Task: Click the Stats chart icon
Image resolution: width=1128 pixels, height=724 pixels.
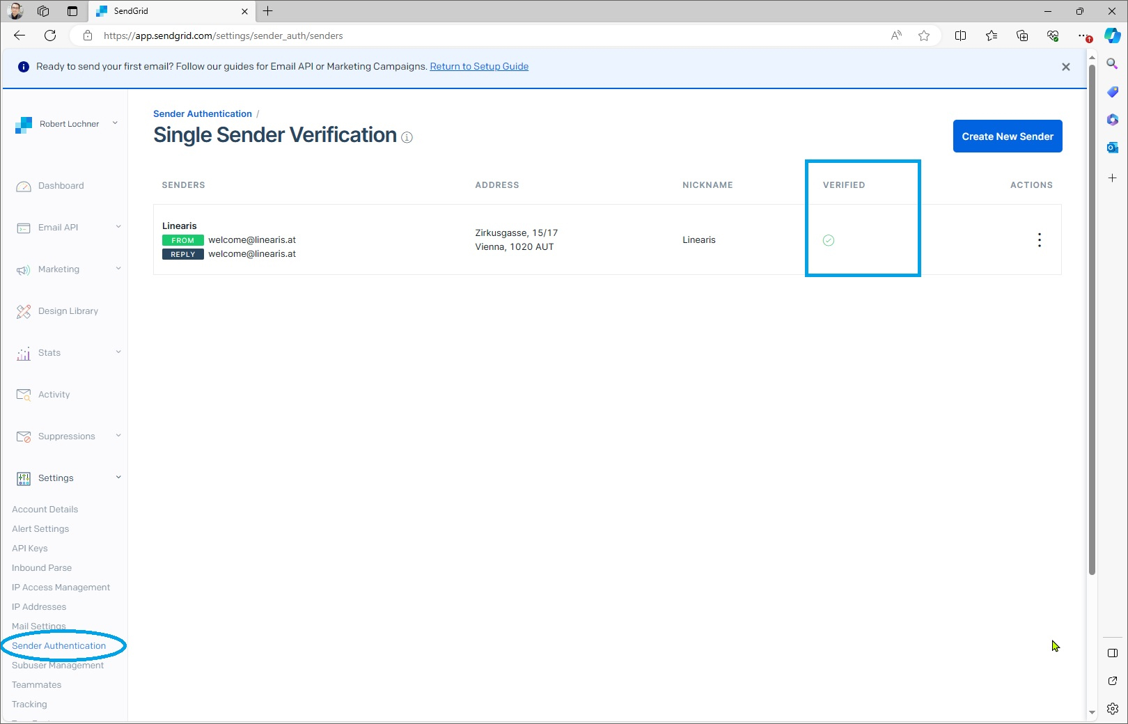Action: [24, 353]
